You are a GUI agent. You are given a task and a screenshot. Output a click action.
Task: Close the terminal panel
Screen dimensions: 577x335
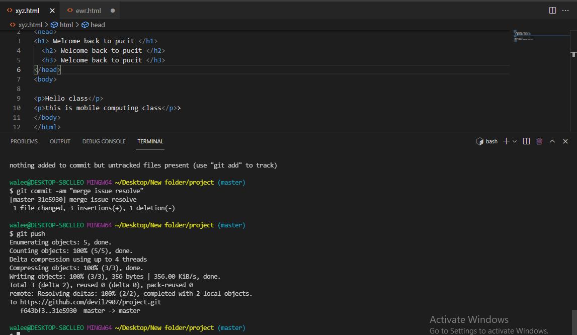point(565,141)
